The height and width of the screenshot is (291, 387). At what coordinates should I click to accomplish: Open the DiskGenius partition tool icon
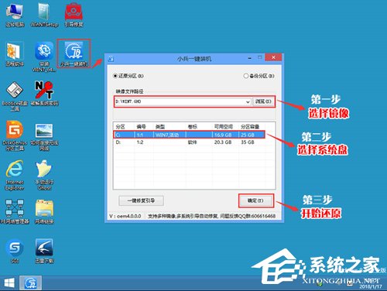[15, 135]
